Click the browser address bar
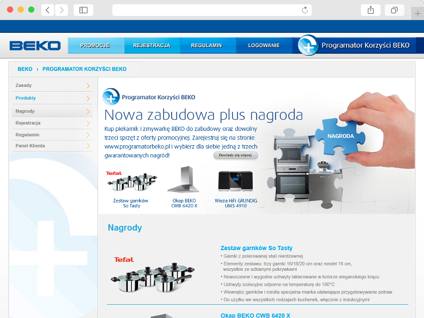The height and width of the screenshot is (318, 424). 211,10
